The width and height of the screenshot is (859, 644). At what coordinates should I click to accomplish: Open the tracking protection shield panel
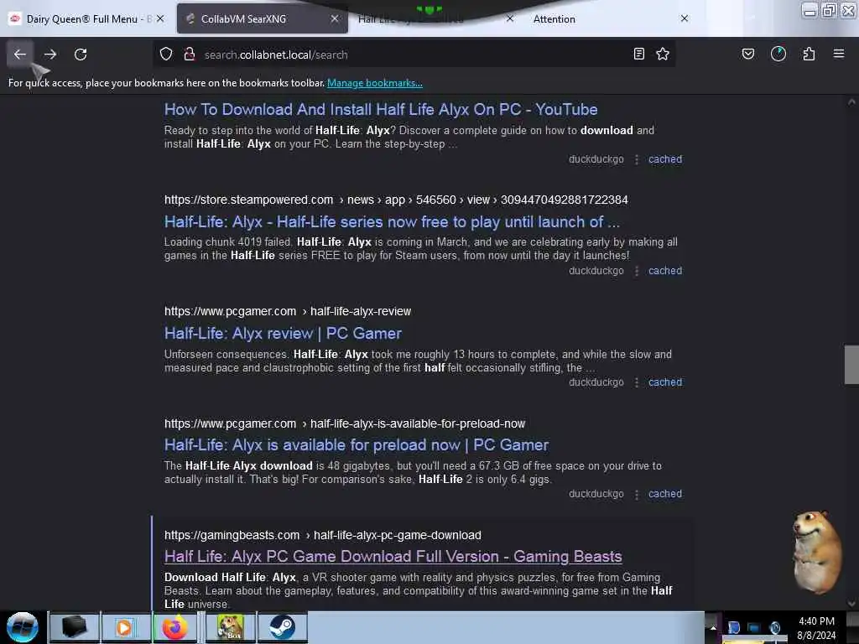coord(166,54)
